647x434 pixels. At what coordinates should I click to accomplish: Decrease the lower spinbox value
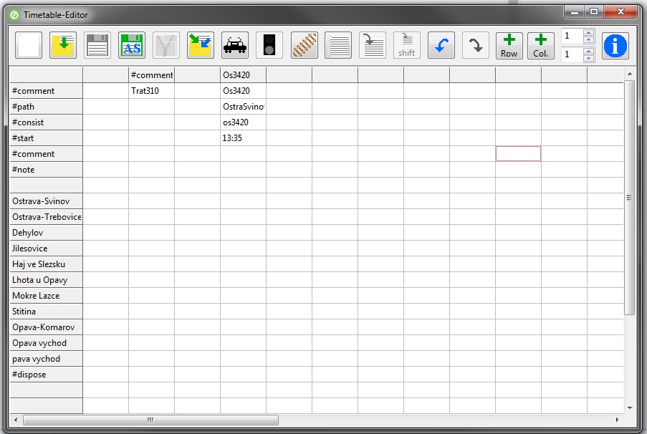pyautogui.click(x=588, y=58)
